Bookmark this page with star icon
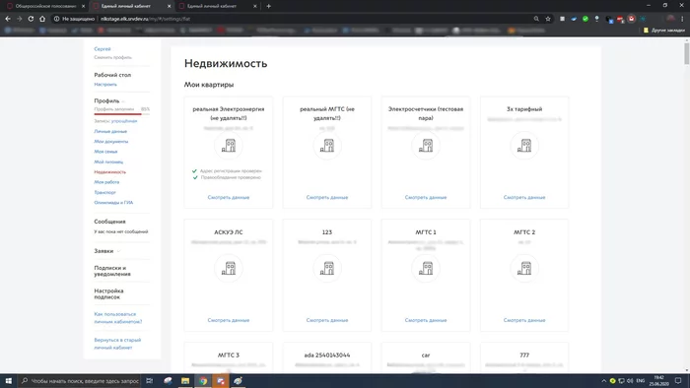This screenshot has height=388, width=690. [x=548, y=19]
